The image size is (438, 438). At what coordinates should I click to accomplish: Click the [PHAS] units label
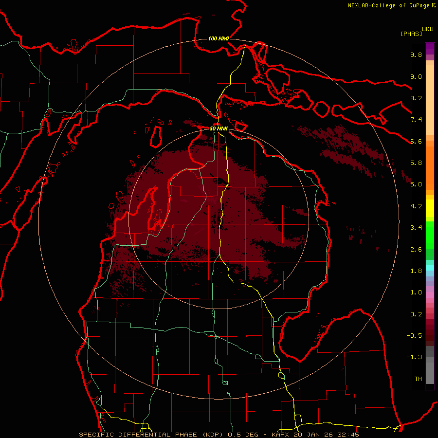pos(411,34)
